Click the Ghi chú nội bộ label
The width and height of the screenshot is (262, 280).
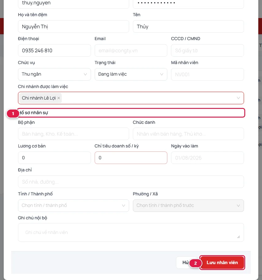[32, 218]
